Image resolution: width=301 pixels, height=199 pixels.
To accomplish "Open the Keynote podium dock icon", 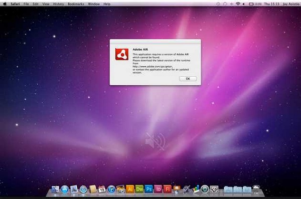I will 177,189.
